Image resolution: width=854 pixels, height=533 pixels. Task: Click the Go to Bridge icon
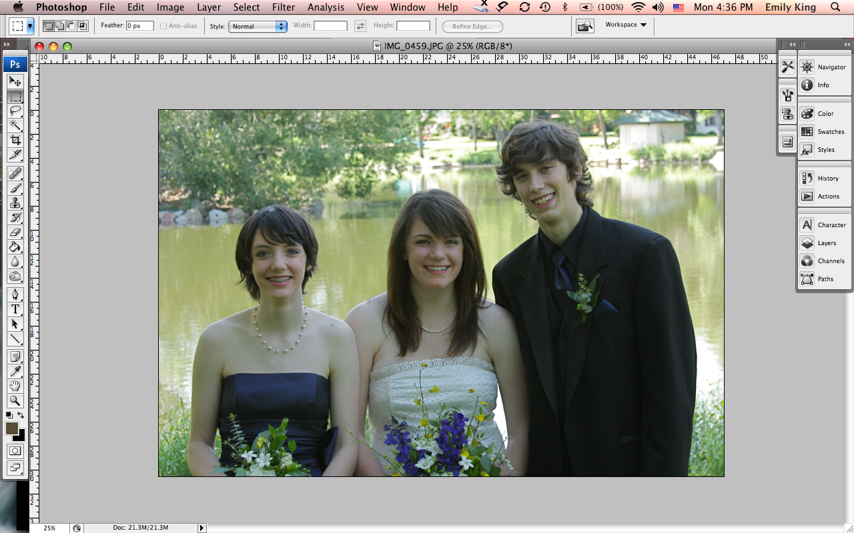pos(585,26)
